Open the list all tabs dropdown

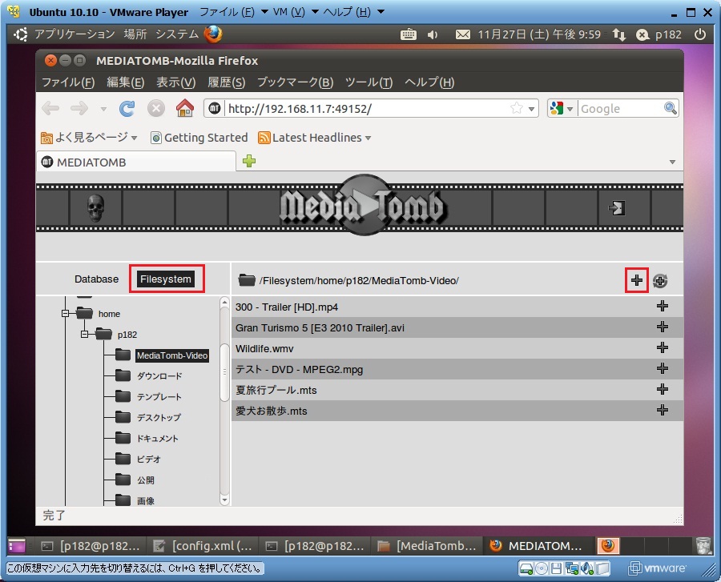coord(672,163)
